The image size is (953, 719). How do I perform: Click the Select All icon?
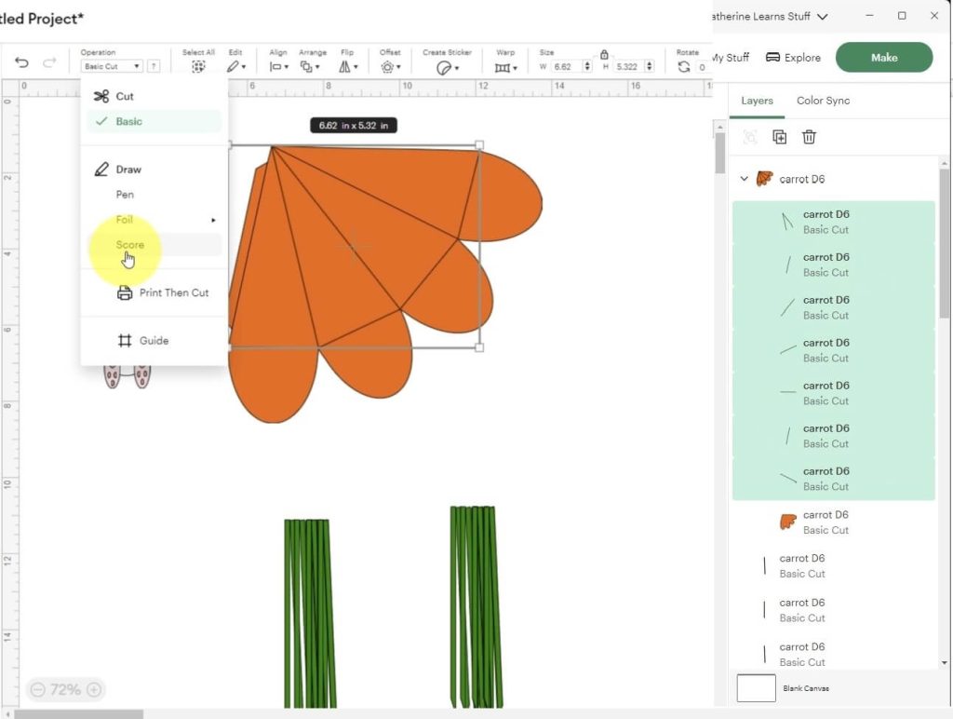point(198,67)
